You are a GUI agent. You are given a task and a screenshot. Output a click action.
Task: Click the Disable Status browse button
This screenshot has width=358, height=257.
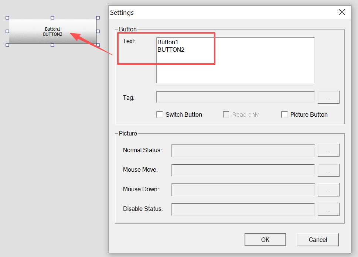point(328,209)
